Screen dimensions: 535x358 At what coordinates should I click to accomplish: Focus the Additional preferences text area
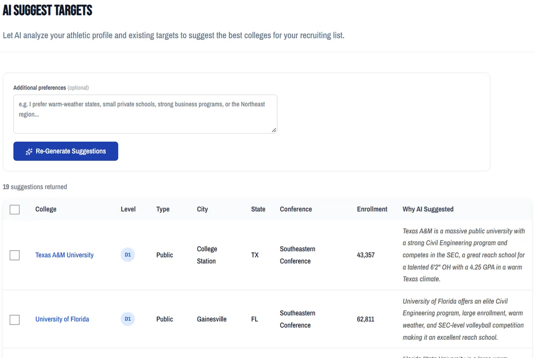(x=145, y=114)
